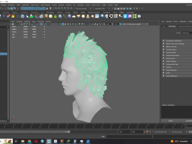Click the Notes hairShape text area
Screen dimensions: 192x144
(x=176, y=112)
